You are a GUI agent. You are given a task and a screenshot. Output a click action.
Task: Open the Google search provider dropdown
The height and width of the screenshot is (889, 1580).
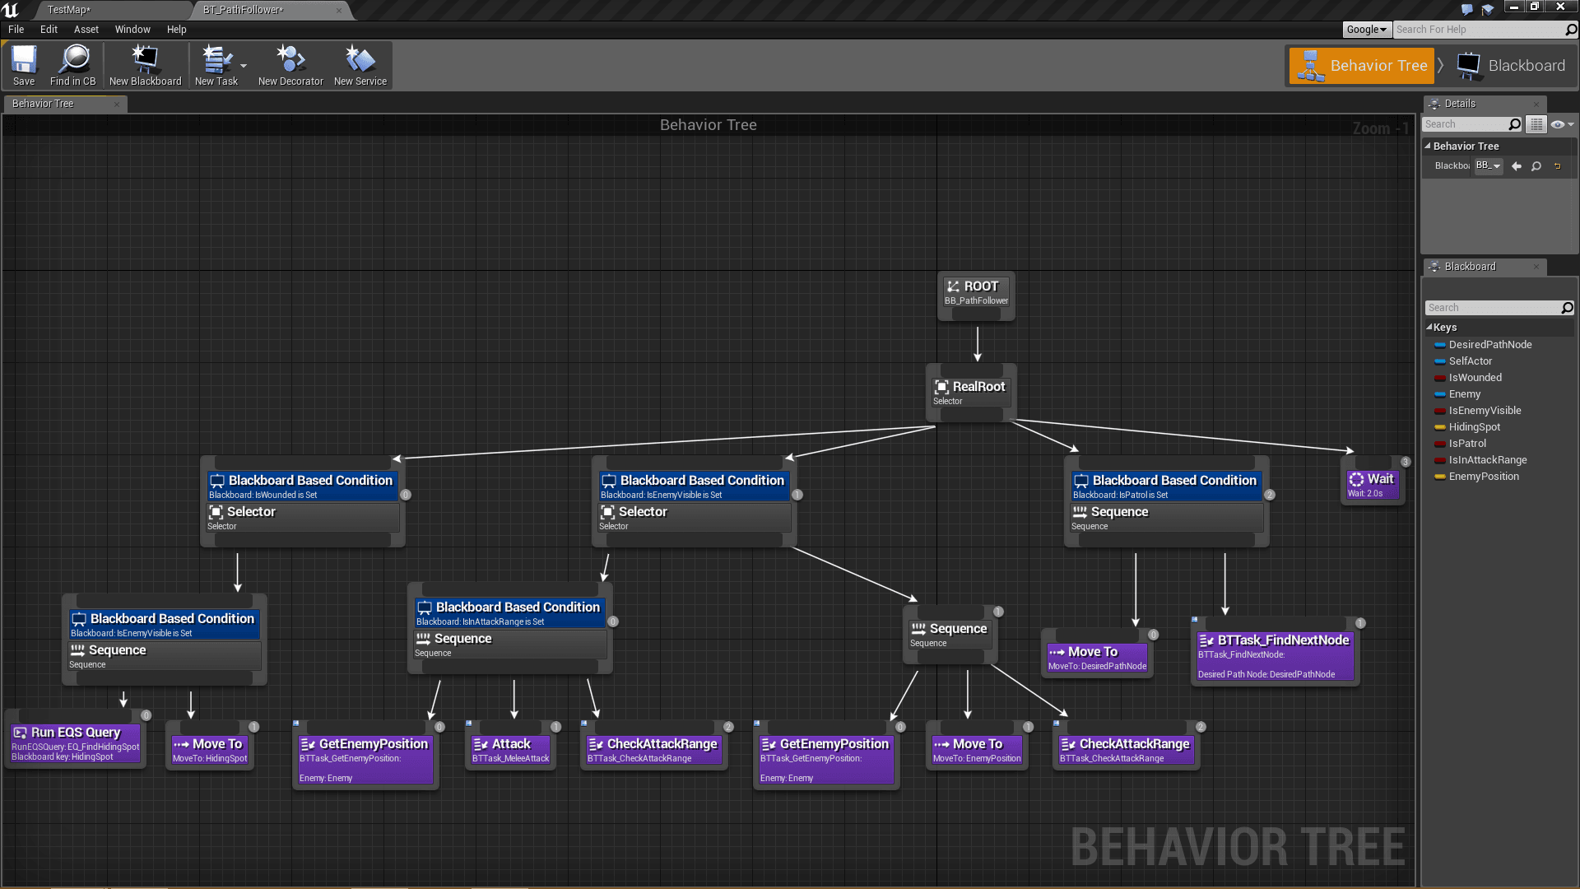1366,30
